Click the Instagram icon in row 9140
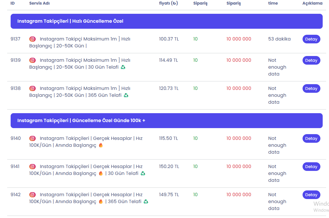This screenshot has width=329, height=218. [x=32, y=138]
